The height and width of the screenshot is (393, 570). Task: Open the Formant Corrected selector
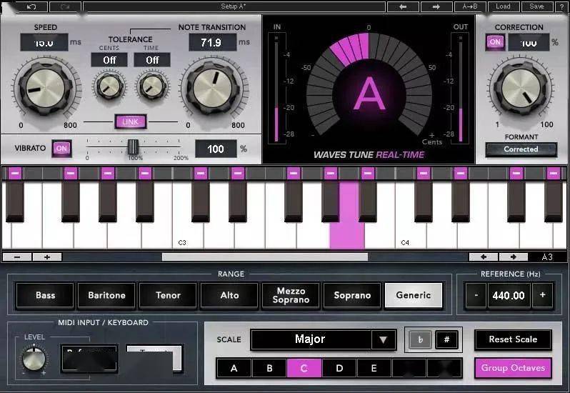[521, 149]
